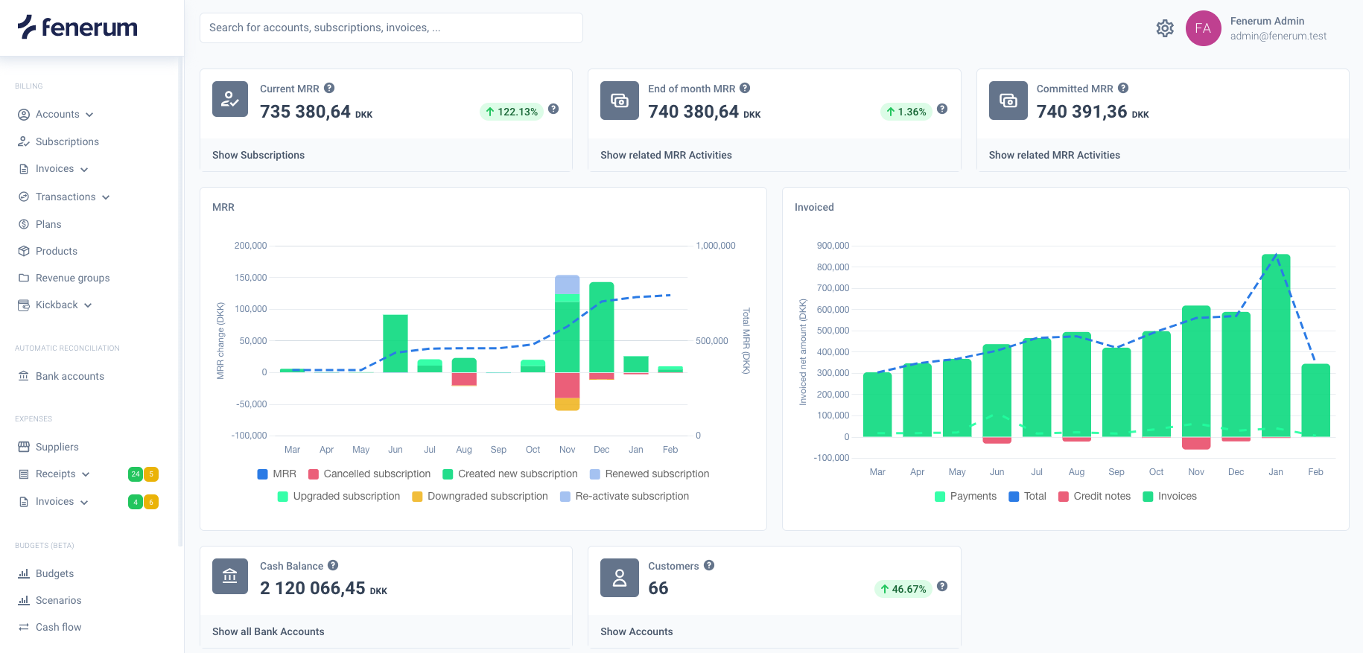
Task: Click the Cash Balance bank icon
Action: [230, 576]
